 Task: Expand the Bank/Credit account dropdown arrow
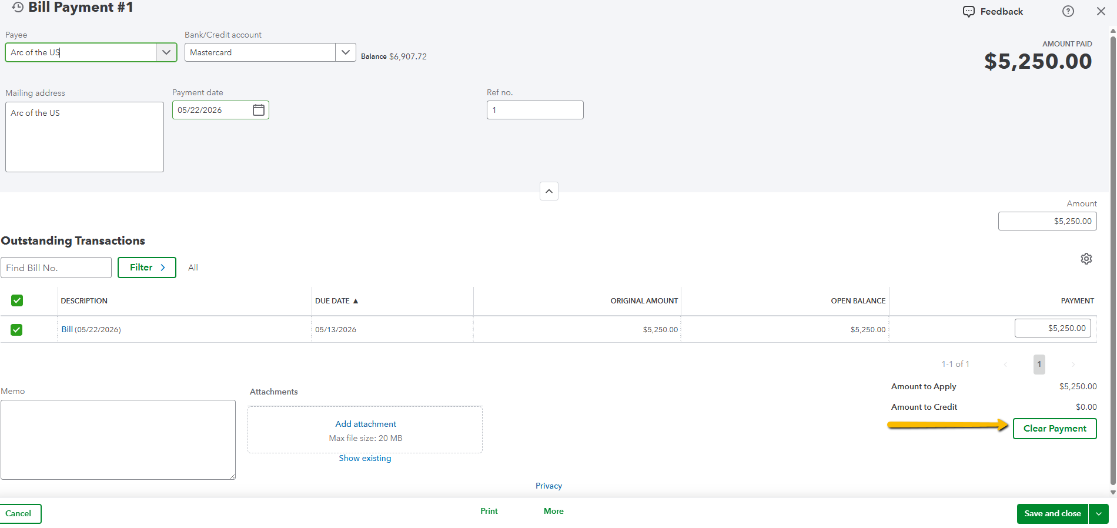point(346,52)
